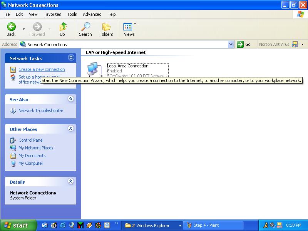Show the Folders pane

106,29
